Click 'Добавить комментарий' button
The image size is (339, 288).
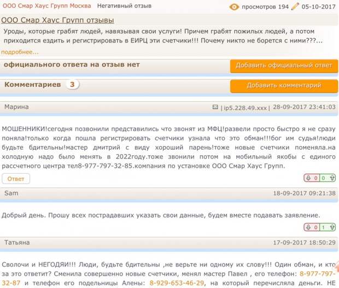point(284,86)
